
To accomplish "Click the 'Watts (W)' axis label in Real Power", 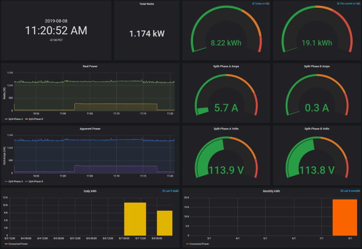I will (4, 93).
